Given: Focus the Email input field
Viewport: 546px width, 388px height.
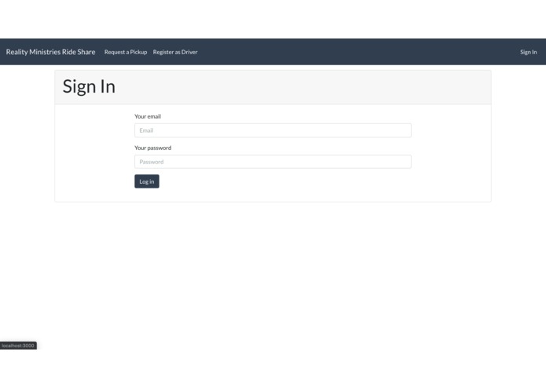Looking at the screenshot, I should 273,130.
